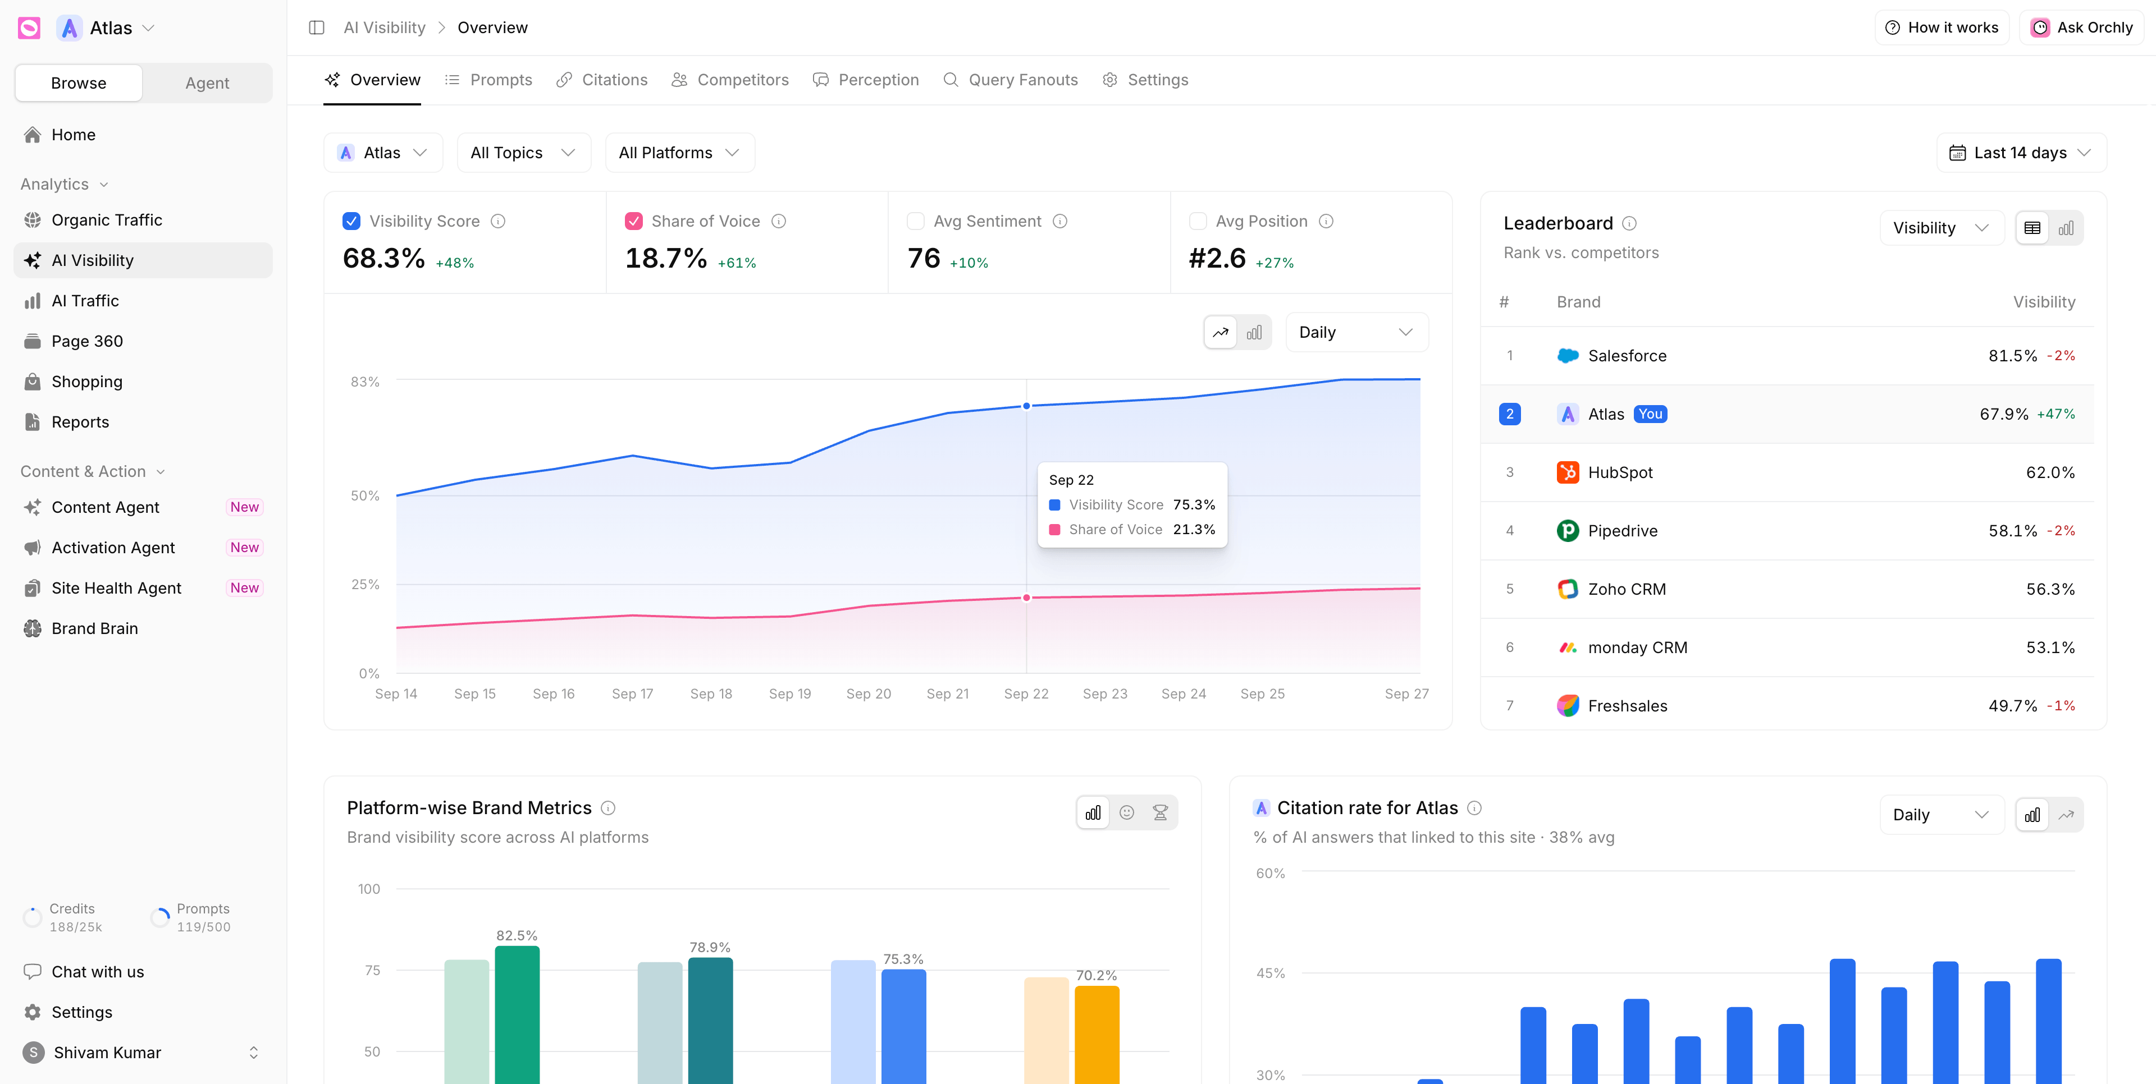2156x1084 pixels.
Task: Open the Last 14 days date dropdown
Action: (x=2021, y=152)
